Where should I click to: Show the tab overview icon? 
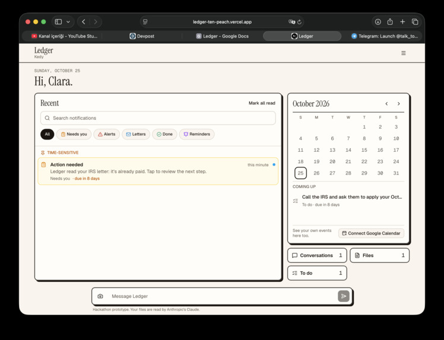pyautogui.click(x=415, y=22)
